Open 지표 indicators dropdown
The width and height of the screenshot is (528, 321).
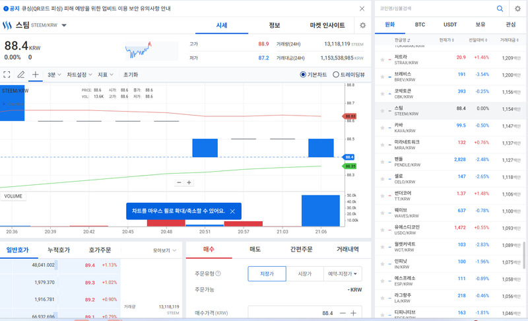click(x=106, y=75)
